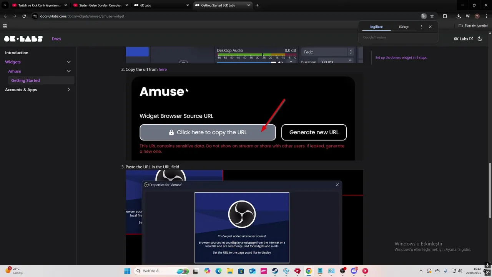This screenshot has width=492, height=277.
Task: Open the Widgets sidebar item
Action: click(x=13, y=62)
